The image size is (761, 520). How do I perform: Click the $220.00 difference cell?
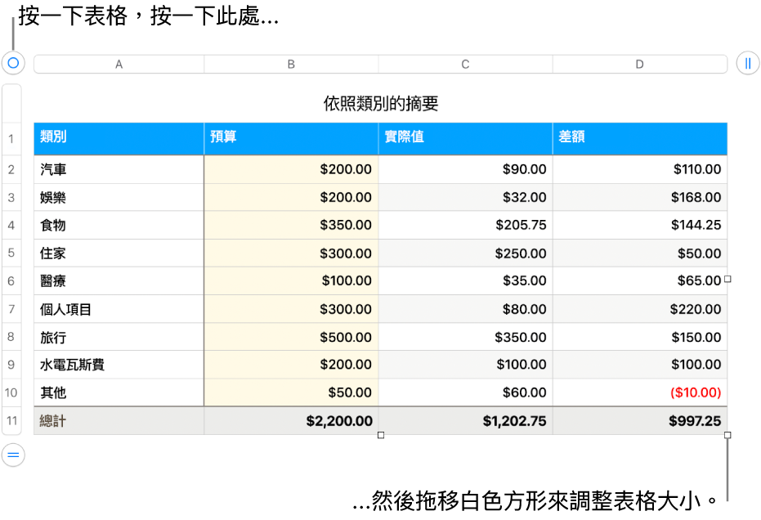[x=640, y=309]
